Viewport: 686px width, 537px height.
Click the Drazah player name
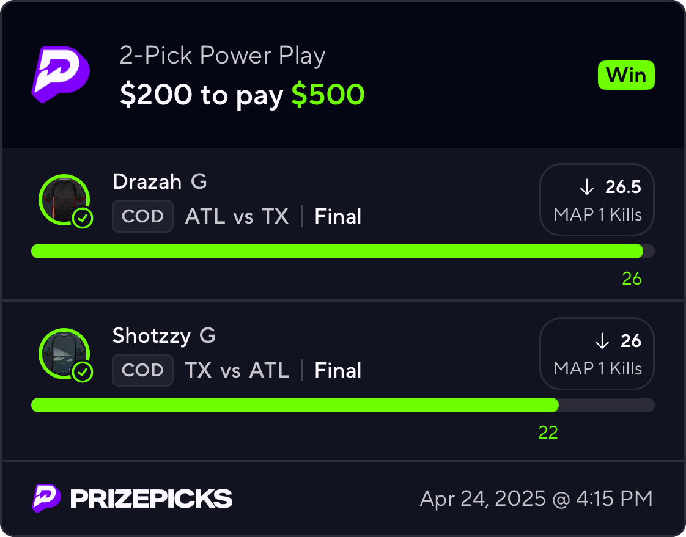click(147, 181)
